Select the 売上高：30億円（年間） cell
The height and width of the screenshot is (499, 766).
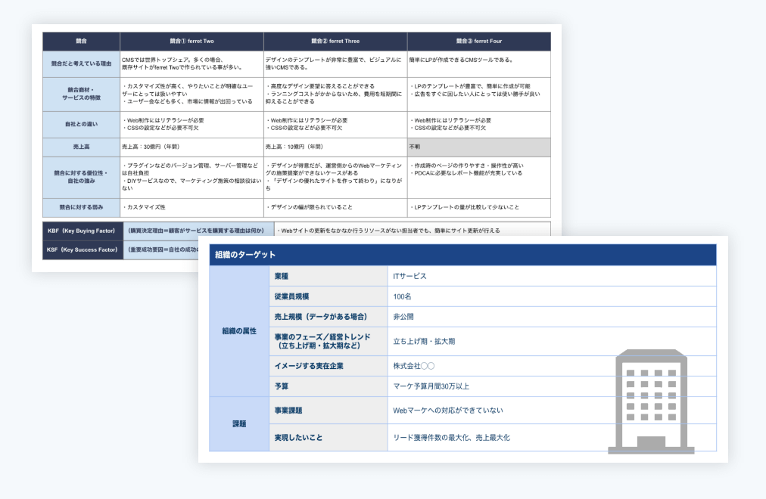191,147
